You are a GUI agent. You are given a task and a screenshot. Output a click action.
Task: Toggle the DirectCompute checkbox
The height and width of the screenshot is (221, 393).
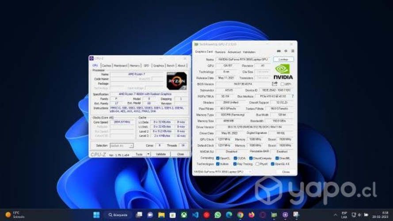(251, 158)
